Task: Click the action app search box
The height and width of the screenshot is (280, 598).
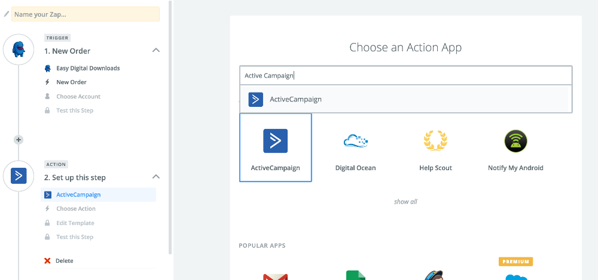Action: click(405, 76)
